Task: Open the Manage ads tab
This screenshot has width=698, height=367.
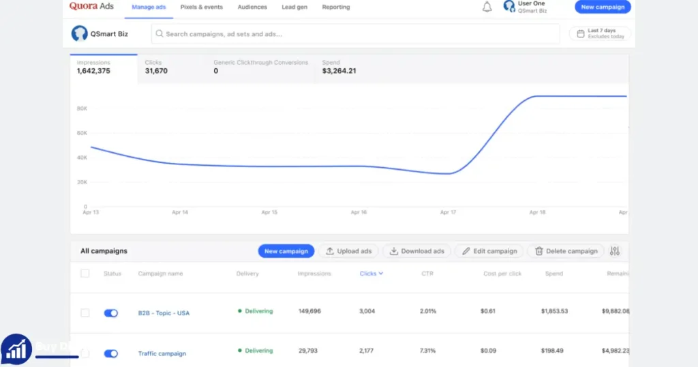Action: pos(149,7)
